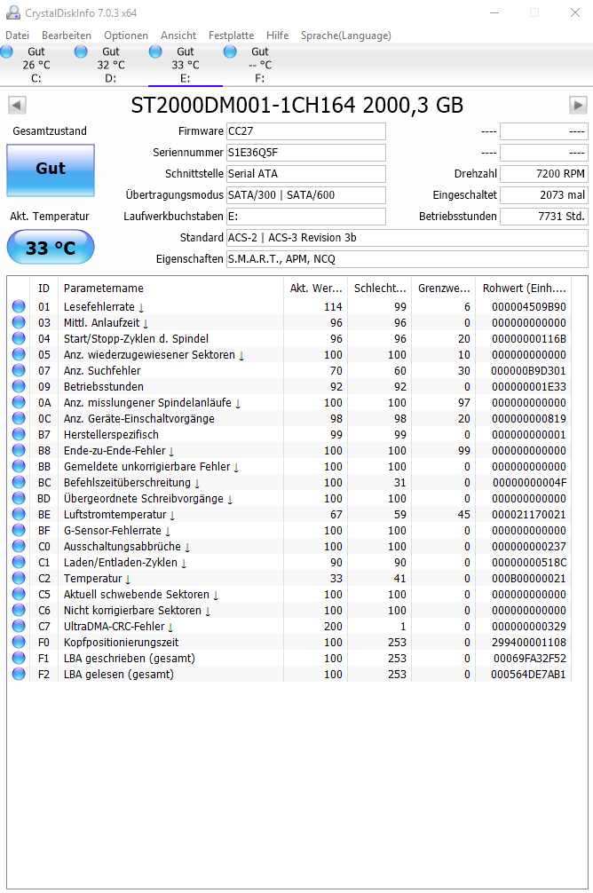Click the Standard field ACS-2
The width and height of the screenshot is (593, 893).
407,238
